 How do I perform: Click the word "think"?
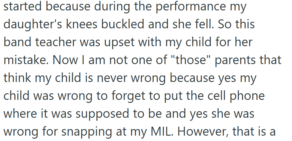(x=17, y=78)
